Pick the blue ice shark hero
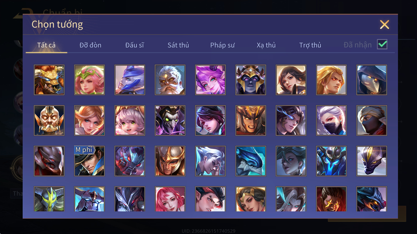417x234 pixels. (x=251, y=161)
